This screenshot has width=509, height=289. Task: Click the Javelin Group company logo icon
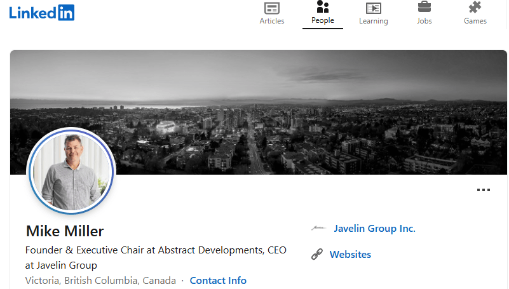pos(318,229)
